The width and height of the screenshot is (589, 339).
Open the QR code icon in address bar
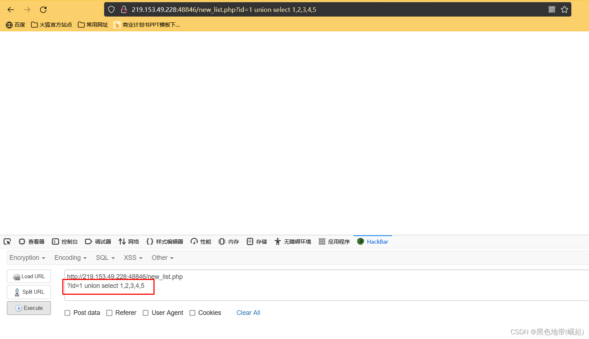[552, 10]
